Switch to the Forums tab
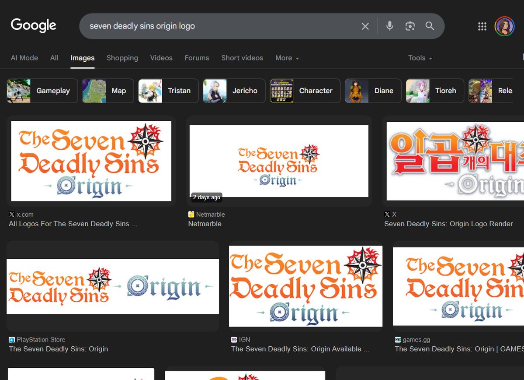Screen dimensions: 524x380 click(197, 58)
